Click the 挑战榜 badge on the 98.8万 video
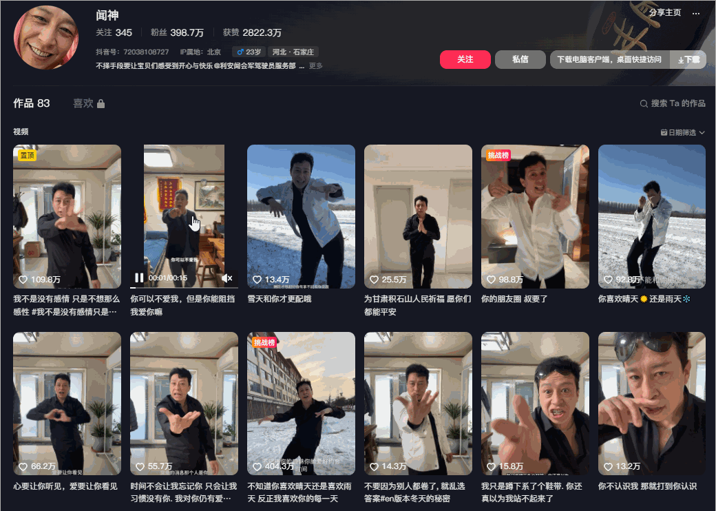The image size is (716, 511). point(497,156)
